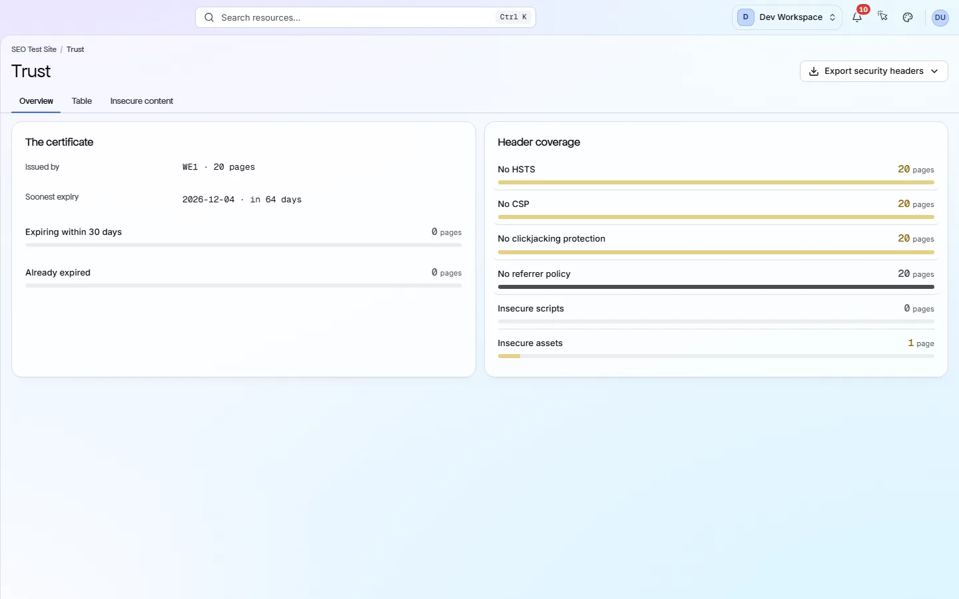Go to SEO Test Site breadcrumb
Screen dimensions: 959x599
[x=34, y=49]
